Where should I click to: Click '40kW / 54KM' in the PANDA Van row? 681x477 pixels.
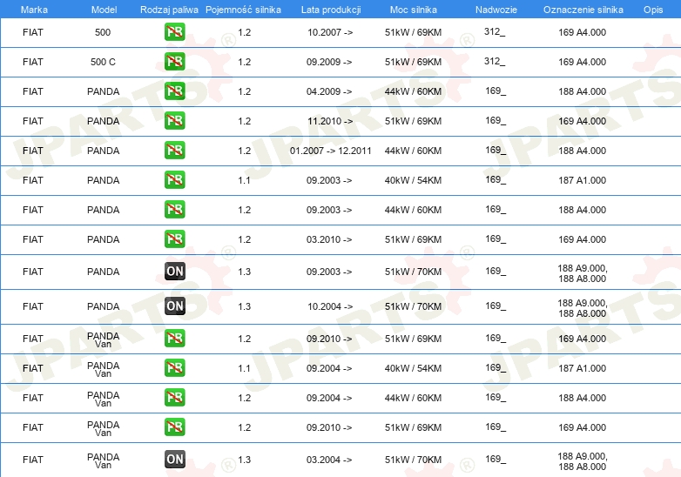pos(413,368)
